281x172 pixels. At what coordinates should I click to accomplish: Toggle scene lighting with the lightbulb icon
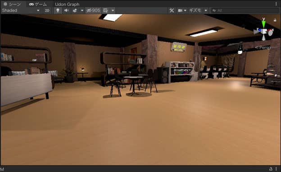[x=58, y=10]
